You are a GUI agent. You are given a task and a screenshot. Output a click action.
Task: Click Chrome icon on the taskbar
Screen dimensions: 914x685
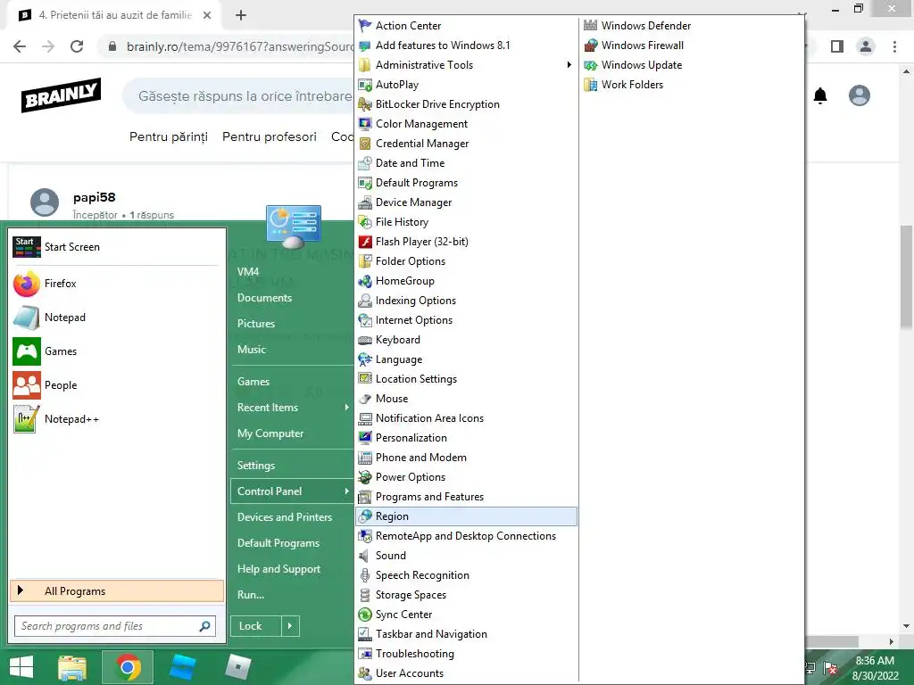(x=128, y=667)
